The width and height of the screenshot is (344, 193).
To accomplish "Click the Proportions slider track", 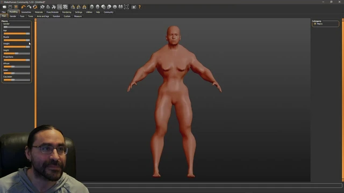I will (17, 60).
